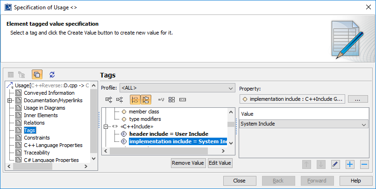
Task: Collapse the «C++Include» tree node
Action: (x=106, y=126)
